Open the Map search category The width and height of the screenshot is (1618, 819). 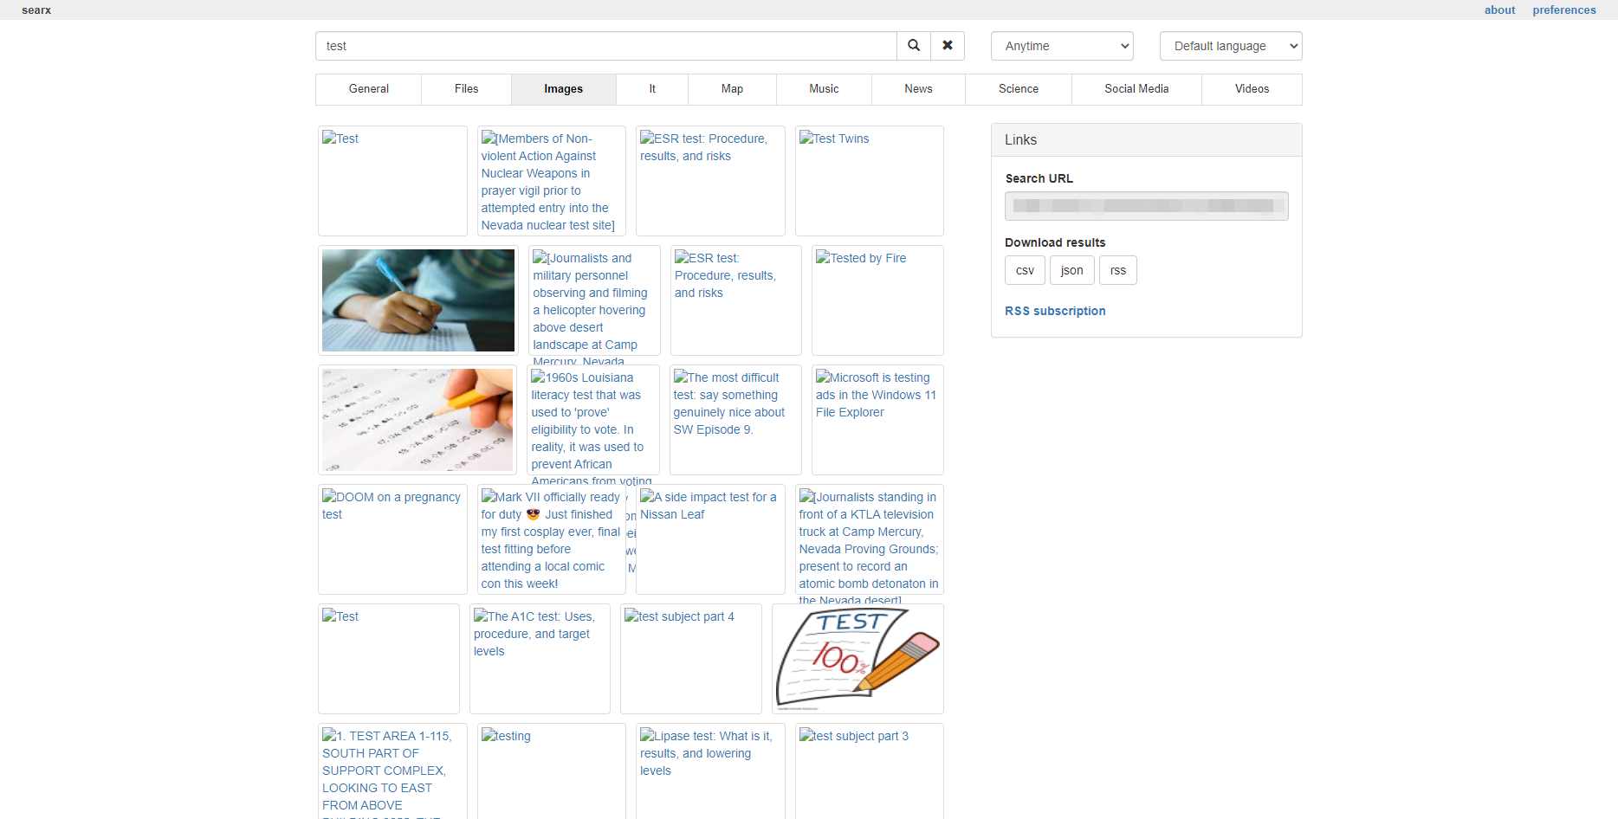[x=731, y=88]
